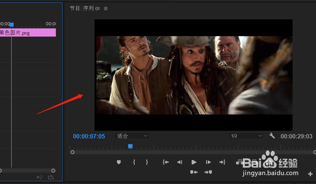Viewport: 316px width, 184px height.
Task: Select the 黑色图片.png clip bar
Action: [28, 32]
